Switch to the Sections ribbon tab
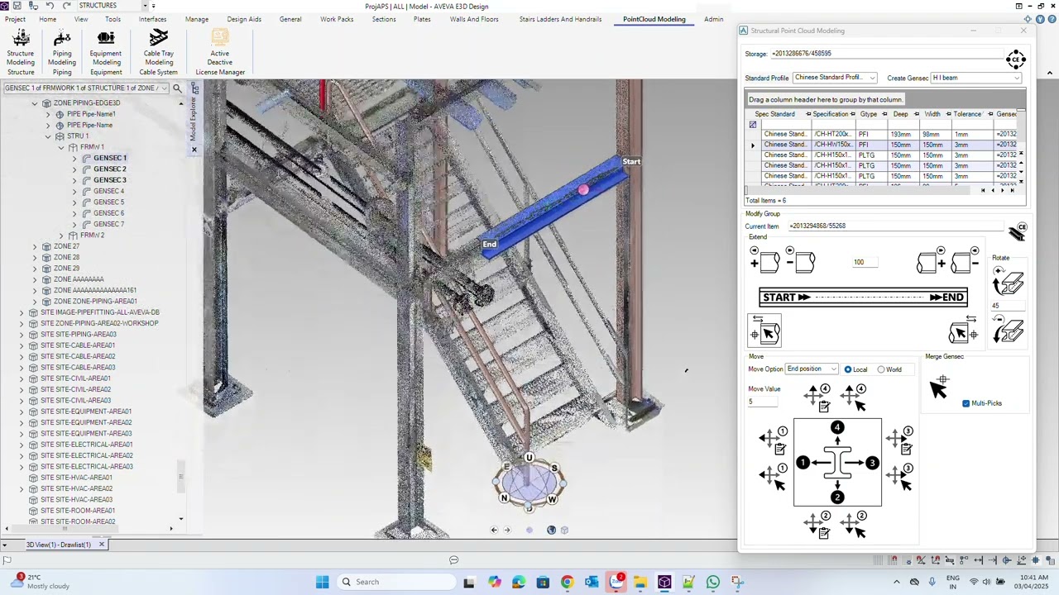The width and height of the screenshot is (1059, 595). point(384,19)
